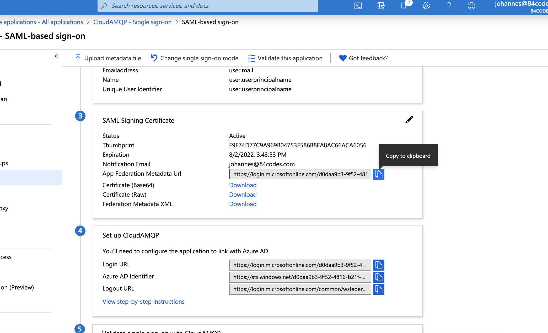548x333 pixels.
Task: Copy App Federation Metadata Url to clipboard
Action: 379,174
